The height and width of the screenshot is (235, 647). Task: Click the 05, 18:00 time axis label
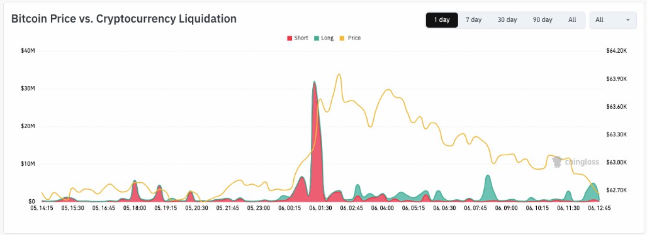click(x=134, y=208)
